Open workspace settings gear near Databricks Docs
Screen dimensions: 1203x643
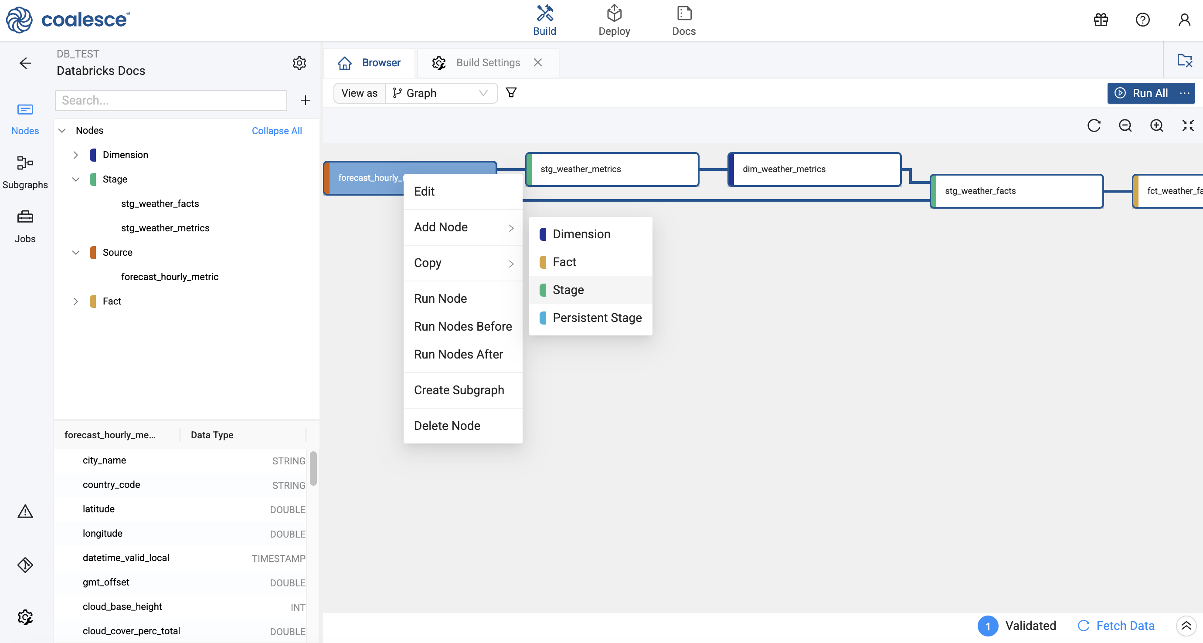pyautogui.click(x=299, y=63)
